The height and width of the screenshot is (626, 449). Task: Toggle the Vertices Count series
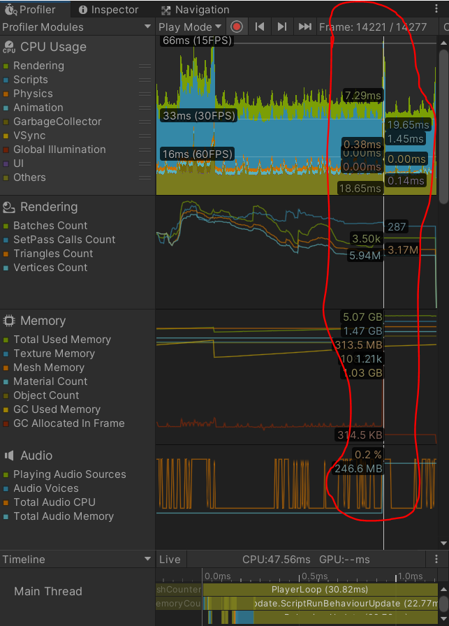6,268
